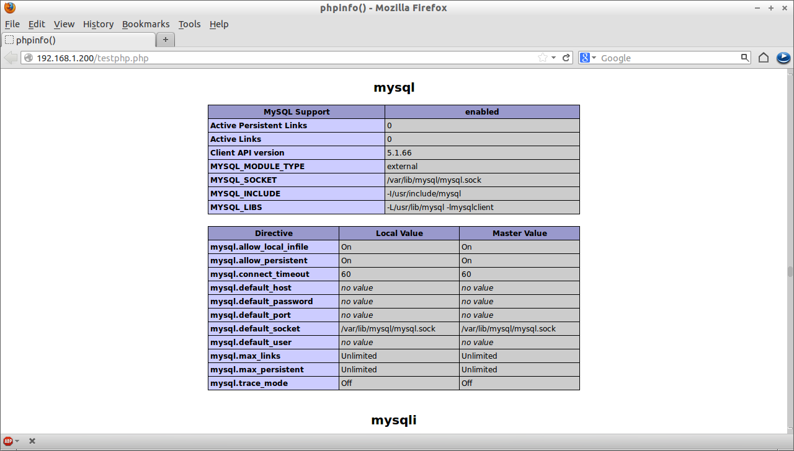Image resolution: width=794 pixels, height=451 pixels.
Task: Click the mysql.default_host directive
Action: pos(251,288)
